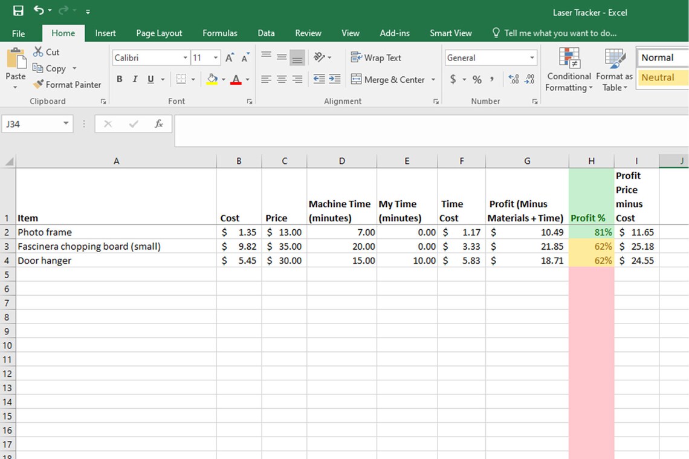Apply bold formatting with the B icon
The width and height of the screenshot is (689, 459).
coord(119,79)
